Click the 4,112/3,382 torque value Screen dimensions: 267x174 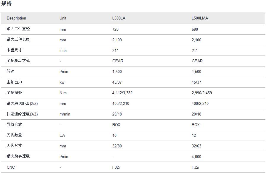point(122,93)
